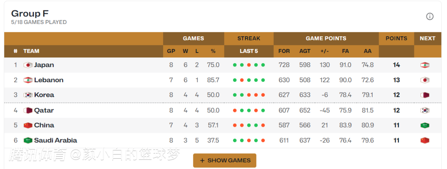Open the Group F info icon
447x169 pixels.
tap(430, 17)
